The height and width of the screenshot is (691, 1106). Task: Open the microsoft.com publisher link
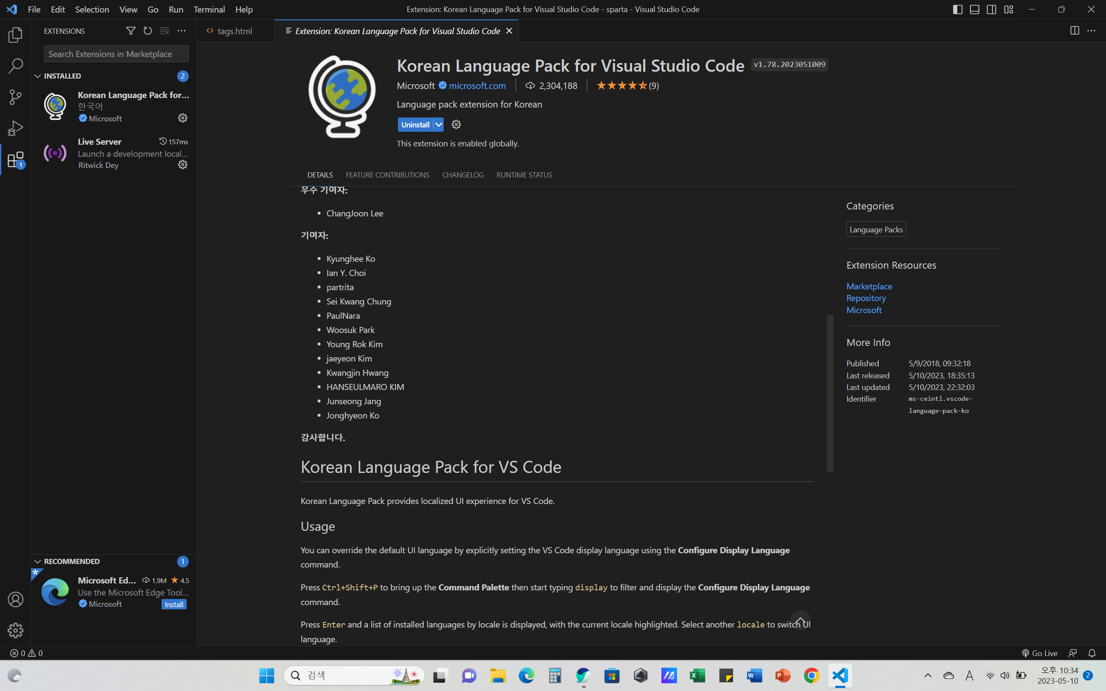[477, 86]
